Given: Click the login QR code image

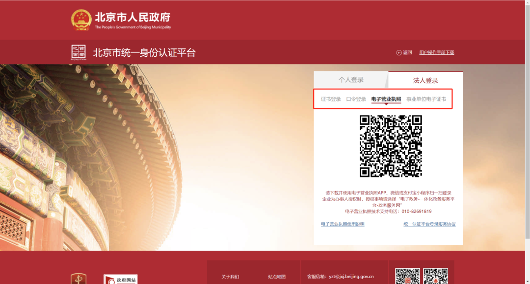Looking at the screenshot, I should click(391, 146).
